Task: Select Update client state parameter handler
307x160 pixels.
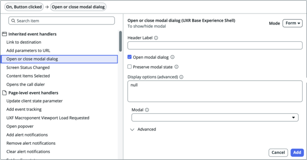Action: 34,101
